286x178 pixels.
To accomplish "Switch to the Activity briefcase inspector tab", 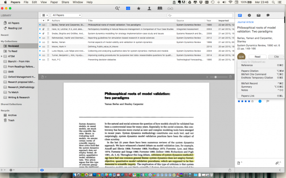I will [x=258, y=15].
